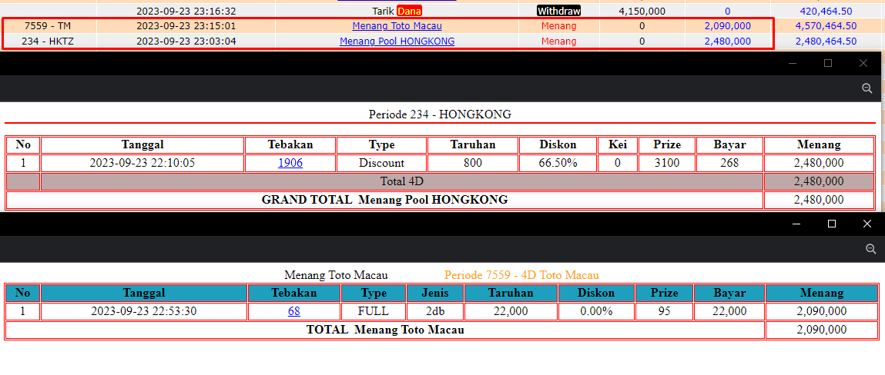Close the Hongkong result window
The height and width of the screenshot is (375, 885).
(x=863, y=63)
